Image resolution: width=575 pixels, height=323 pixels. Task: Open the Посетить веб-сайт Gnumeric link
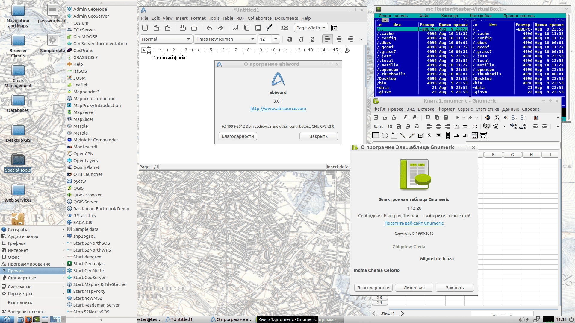click(414, 223)
